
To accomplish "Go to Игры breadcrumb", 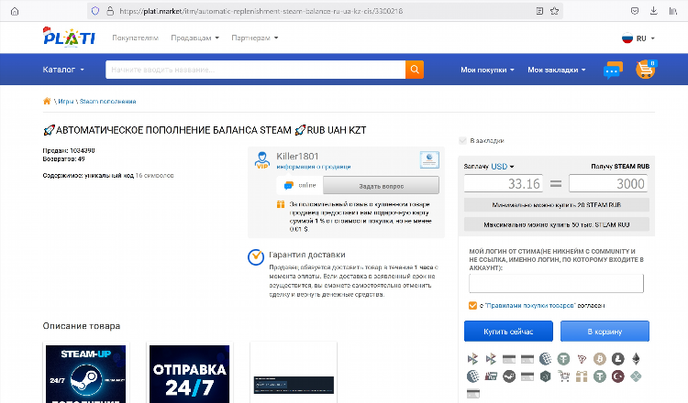I will click(x=66, y=101).
